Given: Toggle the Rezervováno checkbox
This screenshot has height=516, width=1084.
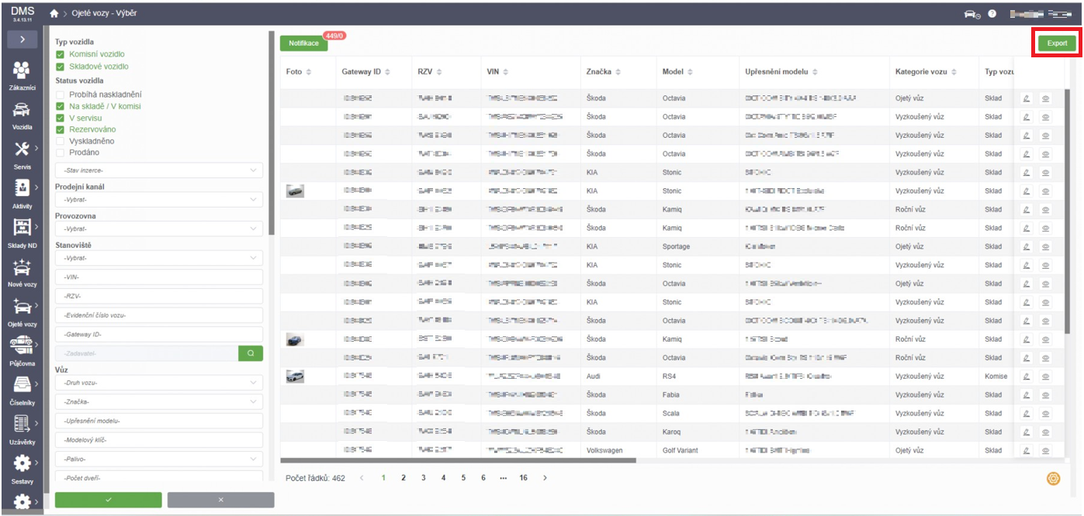Looking at the screenshot, I should point(60,129).
